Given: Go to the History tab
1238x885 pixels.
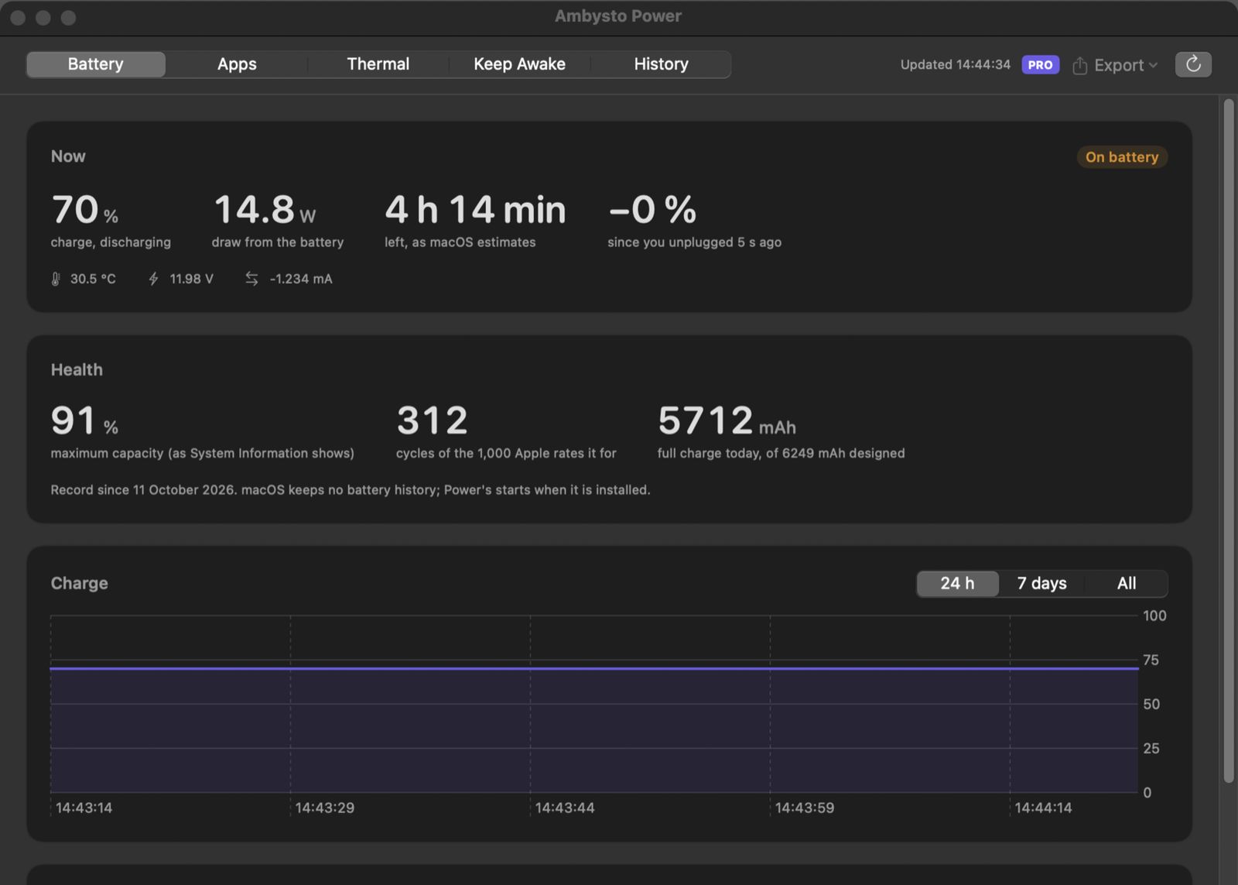Looking at the screenshot, I should point(661,64).
